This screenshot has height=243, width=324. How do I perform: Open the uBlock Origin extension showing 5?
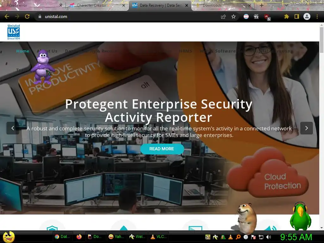click(x=267, y=17)
